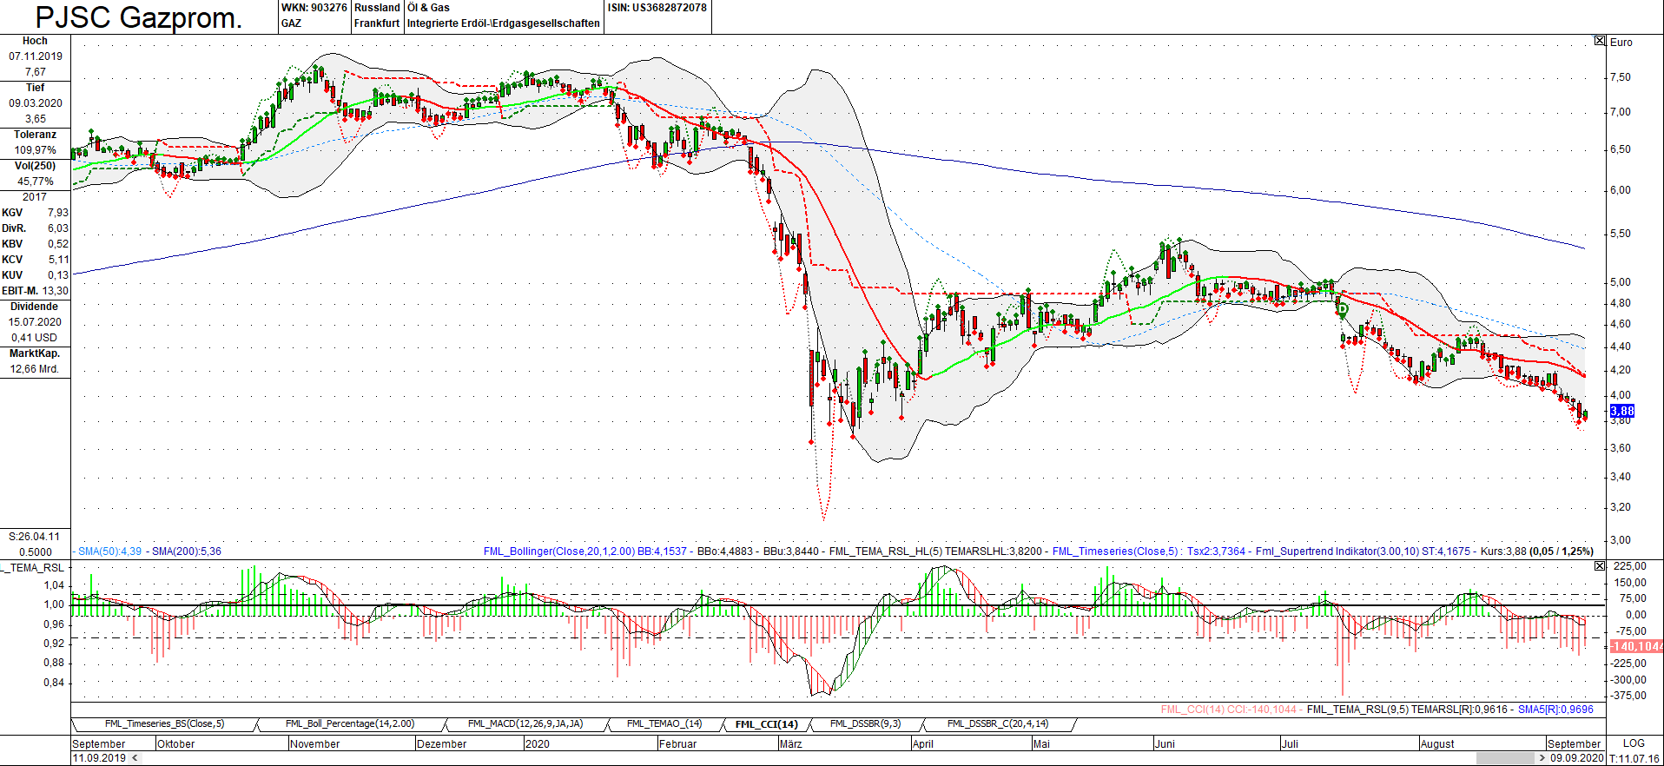1664x766 pixels.
Task: Click the Russland country label
Action: (x=377, y=8)
